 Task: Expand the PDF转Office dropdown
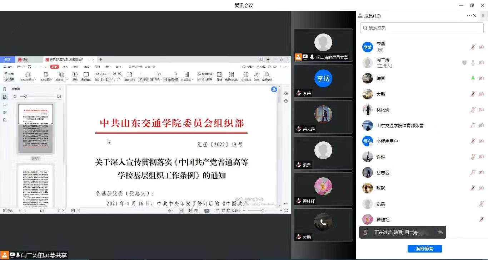coord(35,80)
